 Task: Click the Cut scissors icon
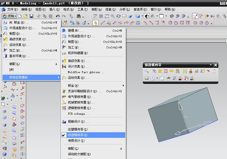39,16
